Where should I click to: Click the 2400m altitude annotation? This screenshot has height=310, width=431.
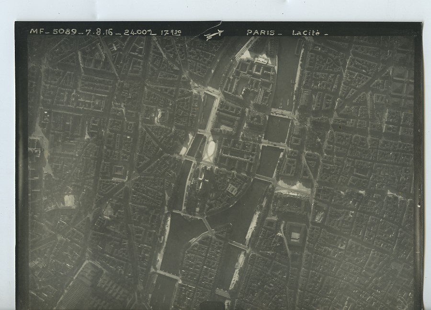point(138,32)
